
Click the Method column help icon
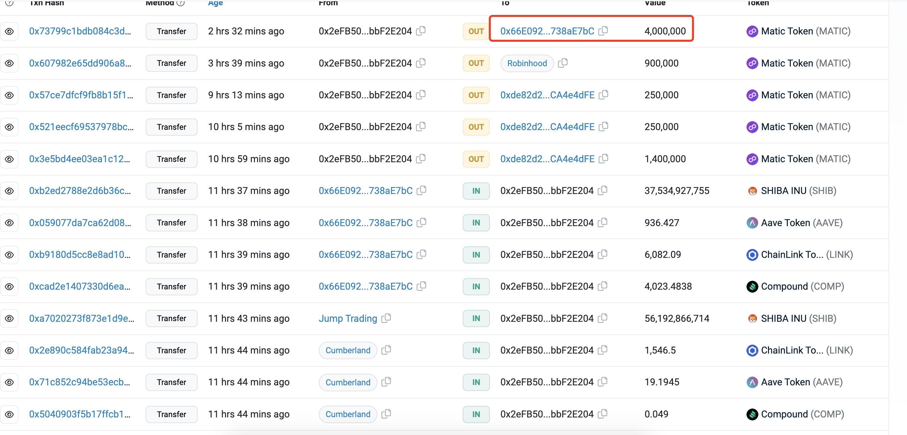(x=181, y=3)
